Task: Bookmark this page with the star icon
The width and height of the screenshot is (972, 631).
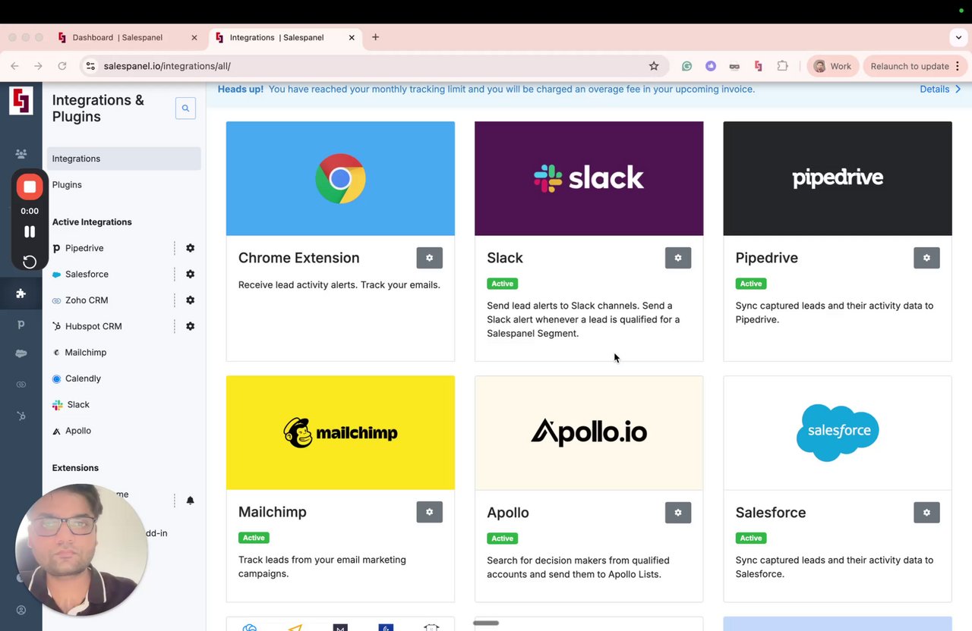Action: pyautogui.click(x=654, y=66)
